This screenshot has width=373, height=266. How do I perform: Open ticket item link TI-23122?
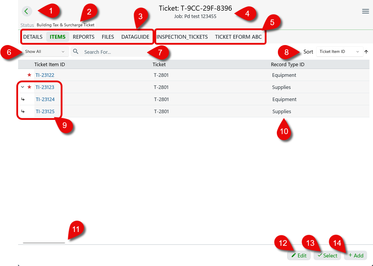pos(45,75)
